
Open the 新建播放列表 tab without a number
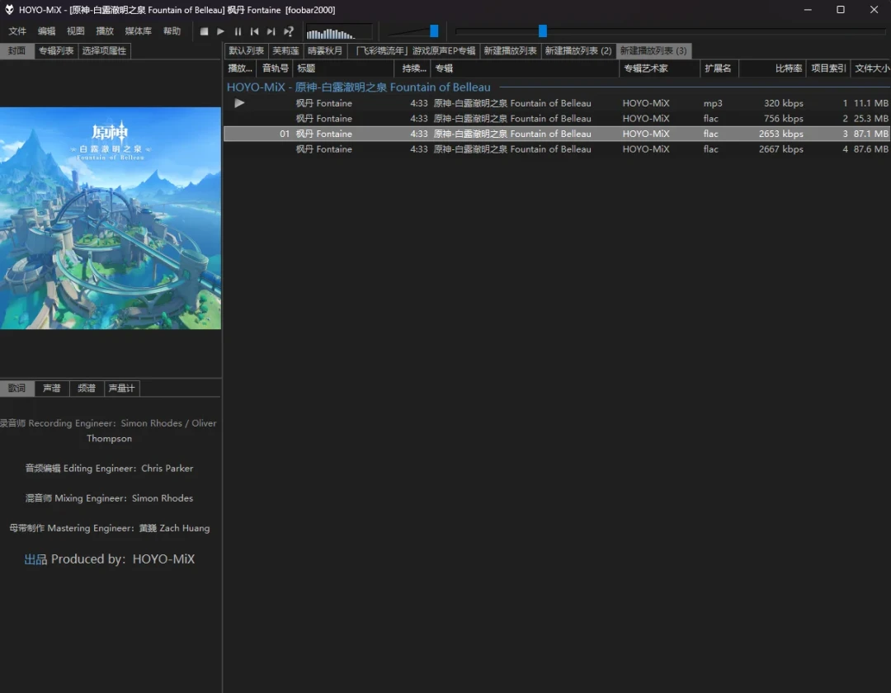(x=511, y=51)
